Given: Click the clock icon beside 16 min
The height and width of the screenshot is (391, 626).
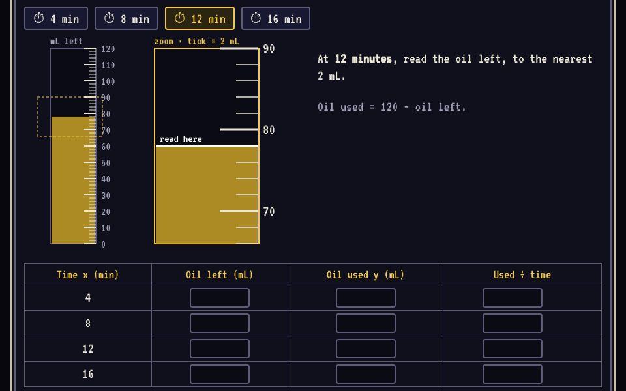Looking at the screenshot, I should tap(256, 18).
